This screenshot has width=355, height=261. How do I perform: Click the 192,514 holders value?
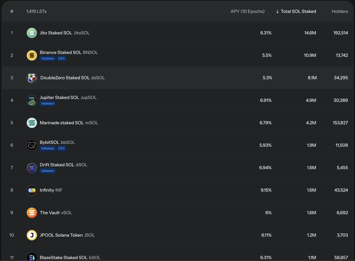click(341, 33)
